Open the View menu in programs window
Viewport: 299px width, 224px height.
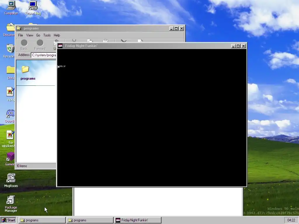pos(29,35)
